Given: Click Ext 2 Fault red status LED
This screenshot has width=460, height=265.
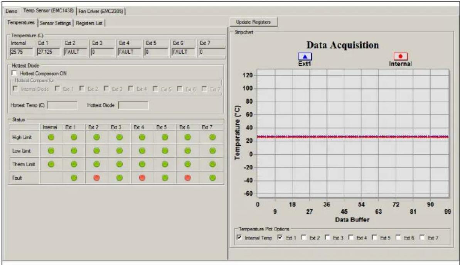Looking at the screenshot, I should click(x=96, y=177).
